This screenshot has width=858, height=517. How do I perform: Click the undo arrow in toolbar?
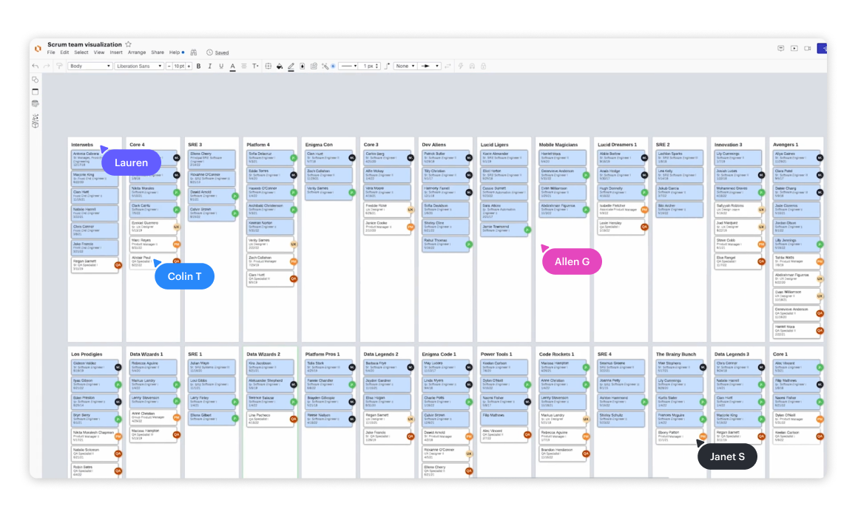(36, 66)
